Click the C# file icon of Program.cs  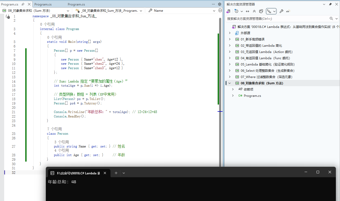(240, 96)
